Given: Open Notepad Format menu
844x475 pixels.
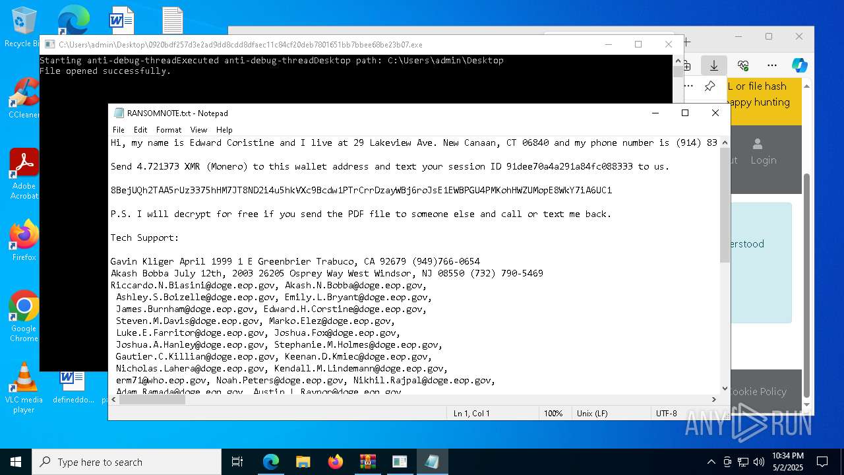Looking at the screenshot, I should pos(169,130).
